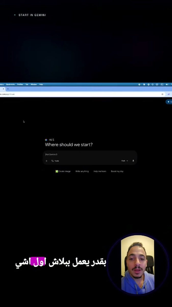Close the current browser tab

pyautogui.click(x=3, y=89)
